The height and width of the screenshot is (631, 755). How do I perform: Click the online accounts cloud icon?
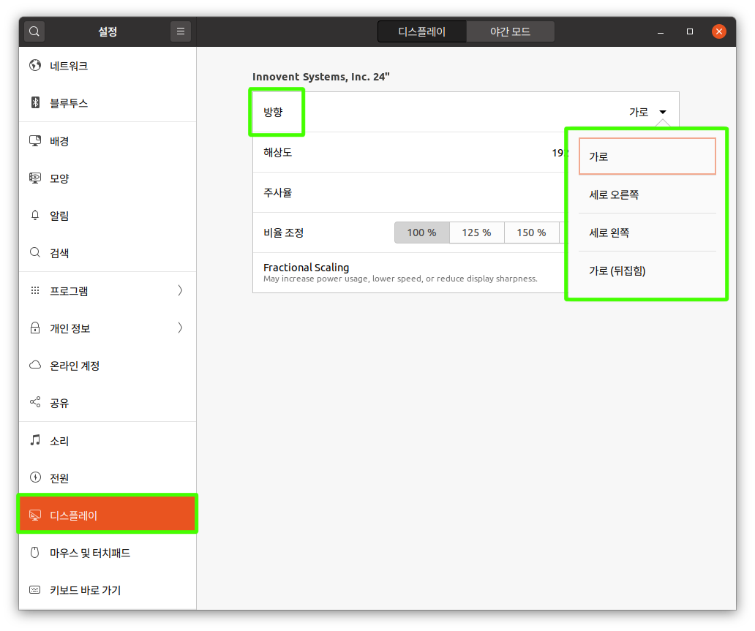pos(35,365)
